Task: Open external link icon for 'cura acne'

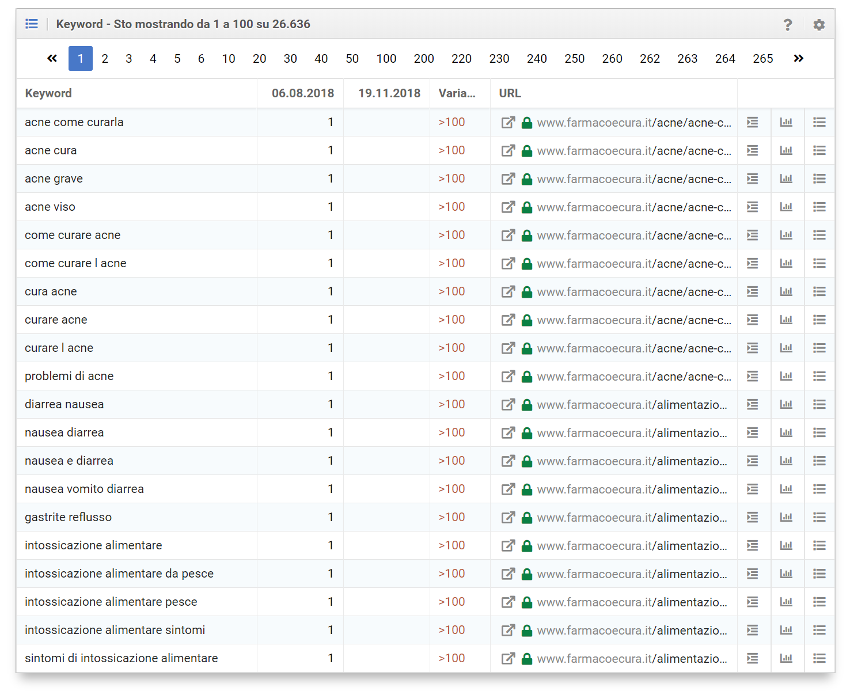Action: tap(508, 291)
